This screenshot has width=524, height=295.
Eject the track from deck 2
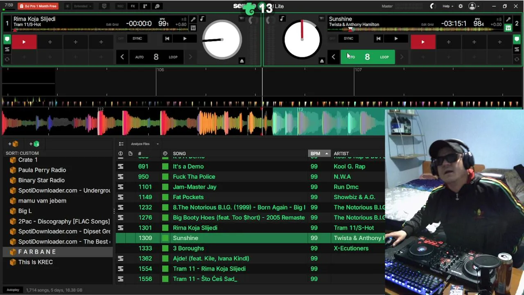[x=322, y=61]
